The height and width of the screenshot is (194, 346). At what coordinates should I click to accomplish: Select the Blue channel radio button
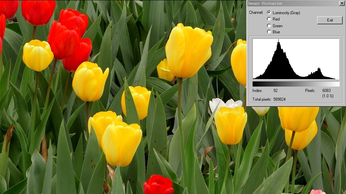(x=269, y=32)
